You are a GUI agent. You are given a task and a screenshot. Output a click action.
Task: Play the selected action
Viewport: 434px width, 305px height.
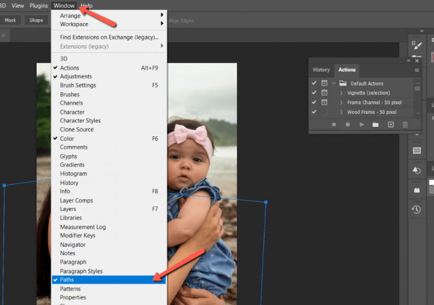click(x=362, y=125)
